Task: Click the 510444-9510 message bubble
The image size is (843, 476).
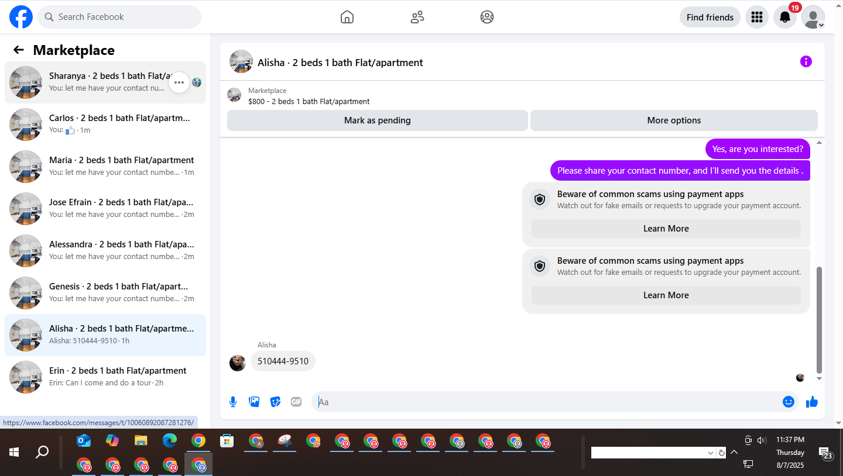Action: pos(283,361)
